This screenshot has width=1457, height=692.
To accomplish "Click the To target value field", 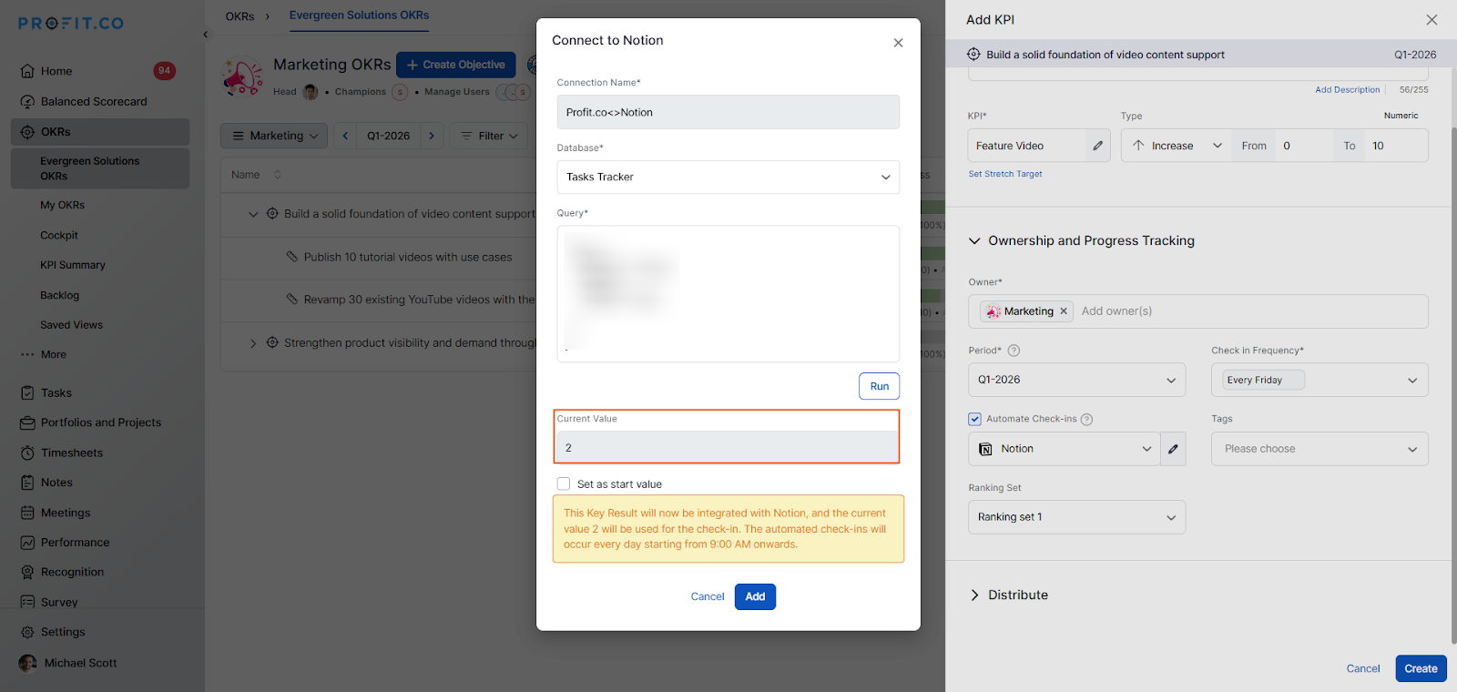I will pos(1395,146).
